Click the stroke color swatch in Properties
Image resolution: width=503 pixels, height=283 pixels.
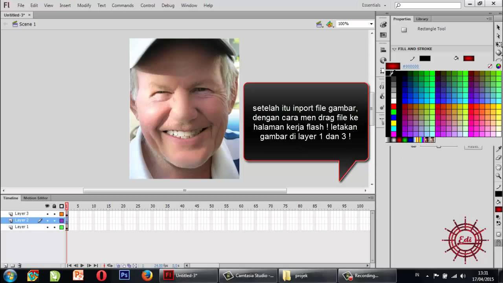[425, 58]
